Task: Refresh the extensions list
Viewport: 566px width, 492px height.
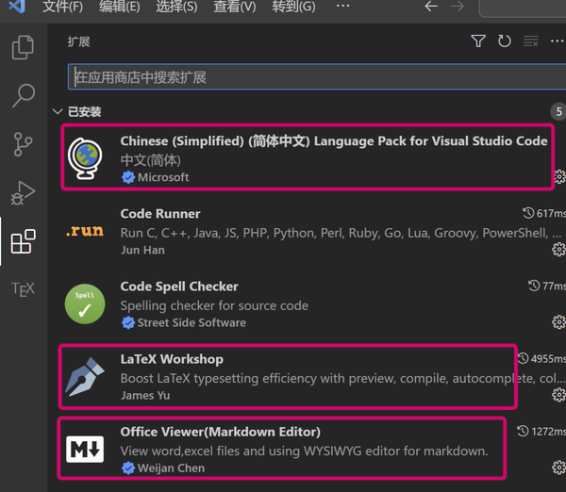Action: [x=505, y=41]
